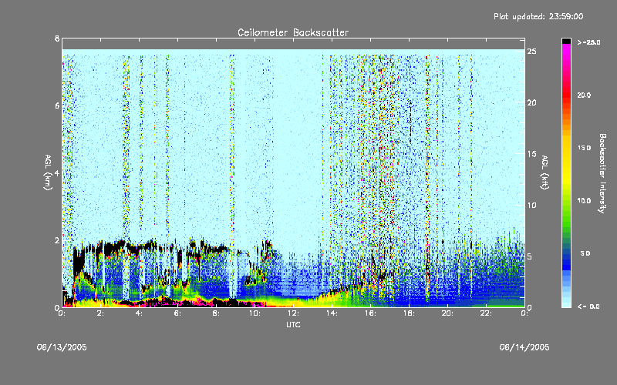Click the 25 kft tick on right axis

(532, 51)
